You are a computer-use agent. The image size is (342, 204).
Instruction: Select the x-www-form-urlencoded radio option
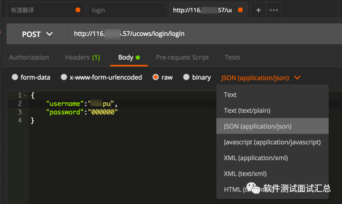pos(64,77)
